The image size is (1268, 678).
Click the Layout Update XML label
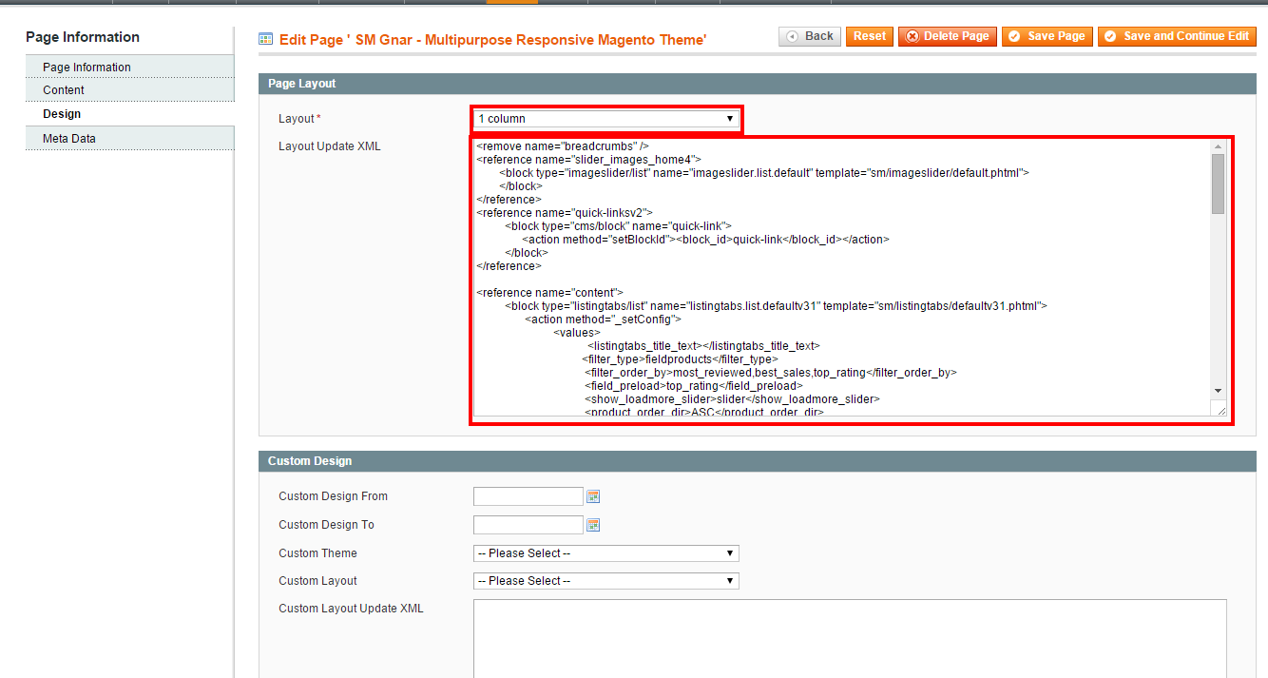click(330, 146)
